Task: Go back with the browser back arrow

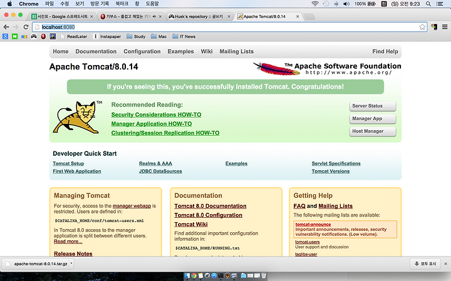Action: click(x=6, y=27)
